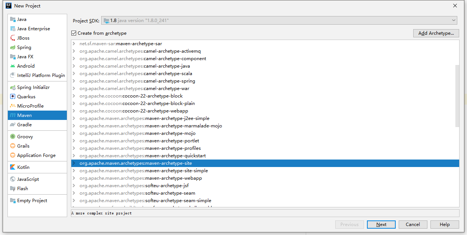Expand the selected maven-archetype-site node
The image size is (467, 235).
coord(74,163)
